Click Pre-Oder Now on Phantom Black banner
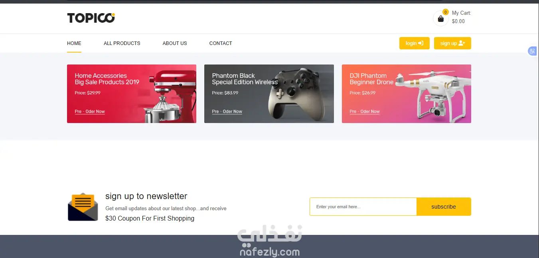The image size is (539, 258). coord(227,111)
